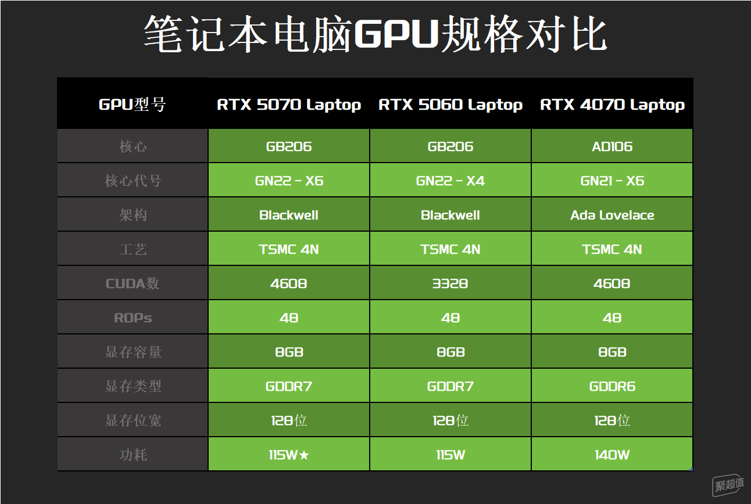Click ROPs value 48 for RTX 5070 Laptop
The image size is (751, 504).
(289, 318)
